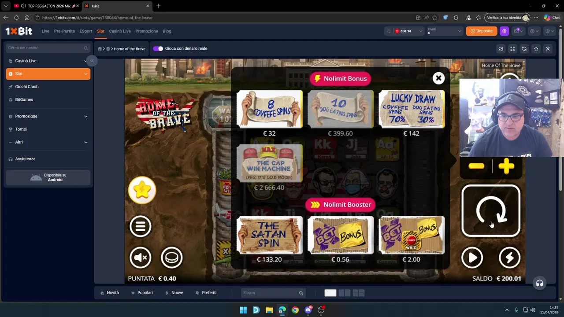This screenshot has width=564, height=317.
Task: Select the single-game layout icon
Action: (330, 293)
